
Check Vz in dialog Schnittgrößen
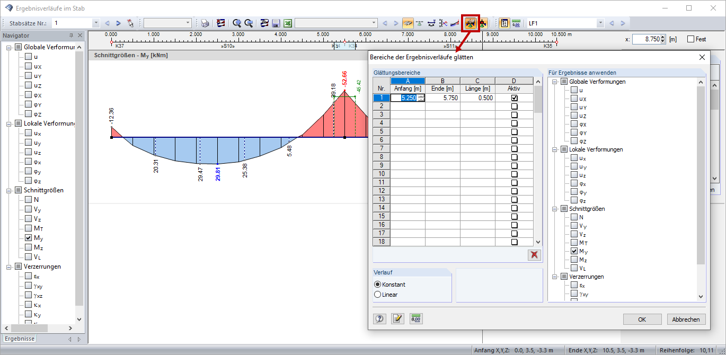[x=574, y=234]
